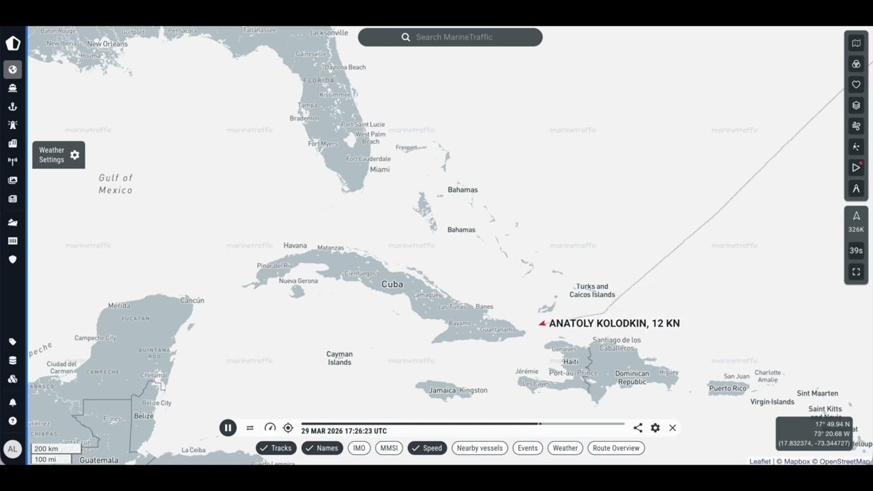The height and width of the screenshot is (491, 873).
Task: Toggle the Tracks option off
Action: click(276, 448)
